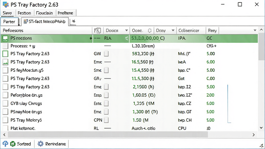Screen dimensions: 265x149
Task: Click the vertical scrollbar up arrow
Action: coord(261,30)
